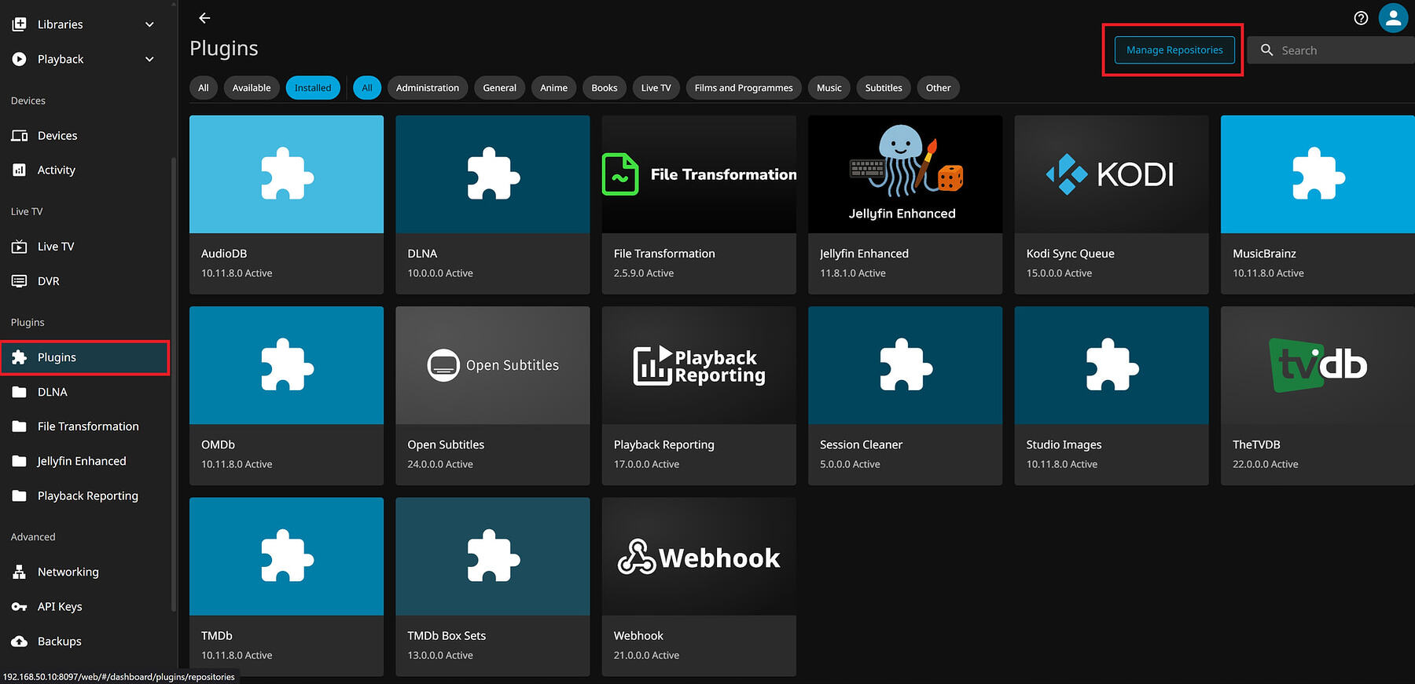Image resolution: width=1415 pixels, height=684 pixels.
Task: Open the Studio Images plugin card image
Action: [1112, 365]
